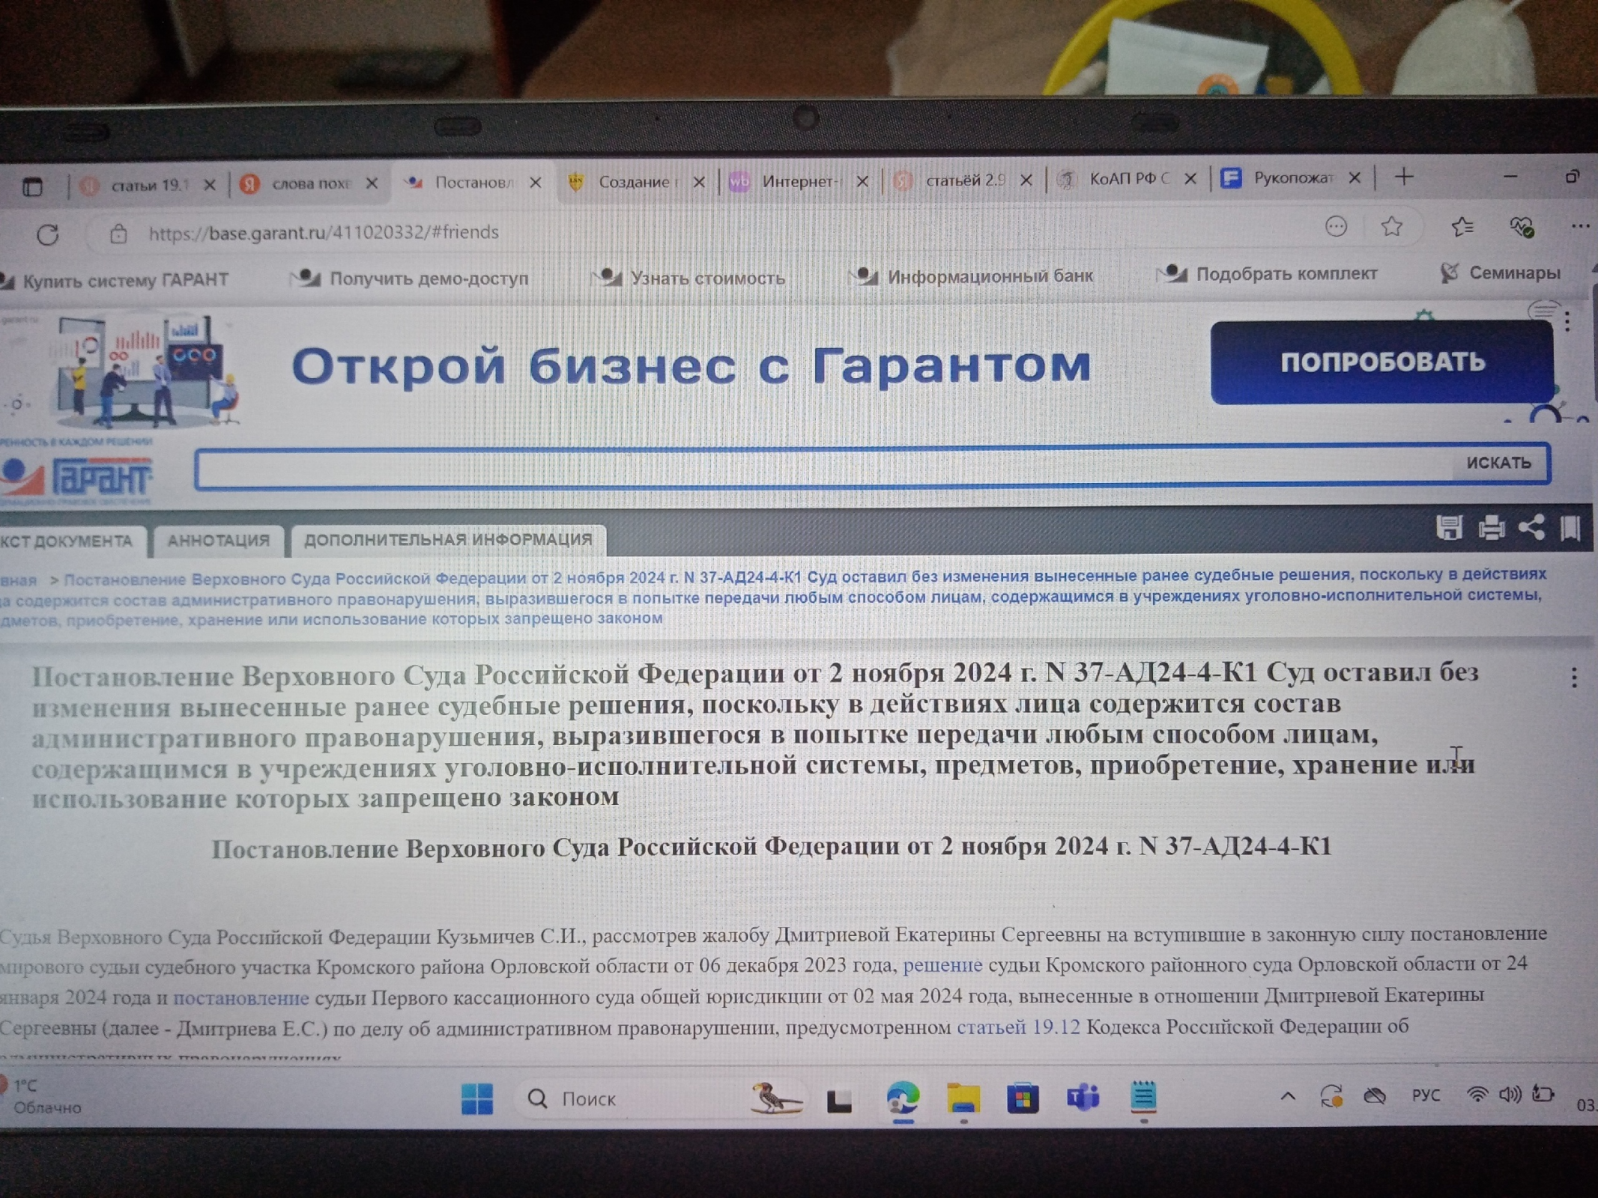Click the Garant search input field
The width and height of the screenshot is (1598, 1198).
pos(824,467)
